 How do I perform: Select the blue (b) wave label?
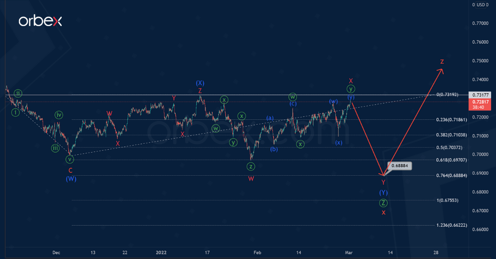pos(274,149)
